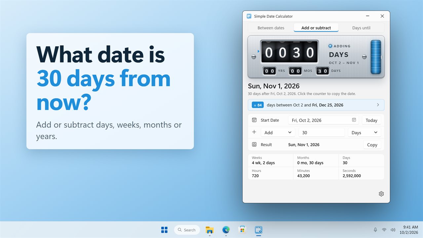
Task: Click the Minutes value '43,200'
Action: click(303, 176)
